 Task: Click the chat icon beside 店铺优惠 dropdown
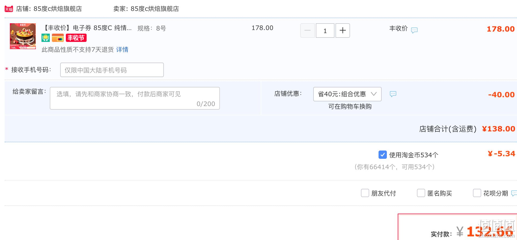[x=393, y=94]
